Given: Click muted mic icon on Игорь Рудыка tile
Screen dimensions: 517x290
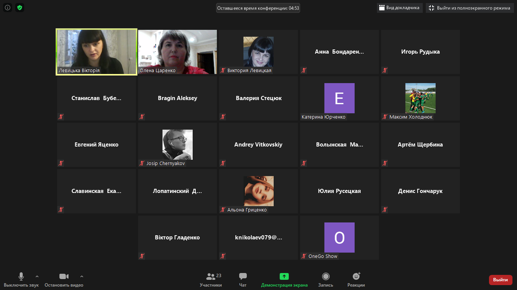Looking at the screenshot, I should coord(385,70).
